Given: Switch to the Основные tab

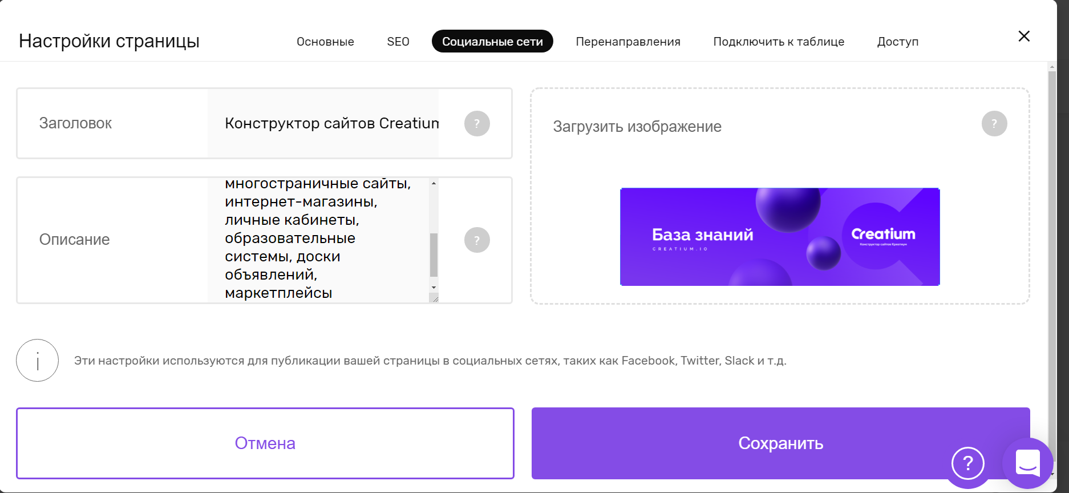Looking at the screenshot, I should [x=325, y=42].
